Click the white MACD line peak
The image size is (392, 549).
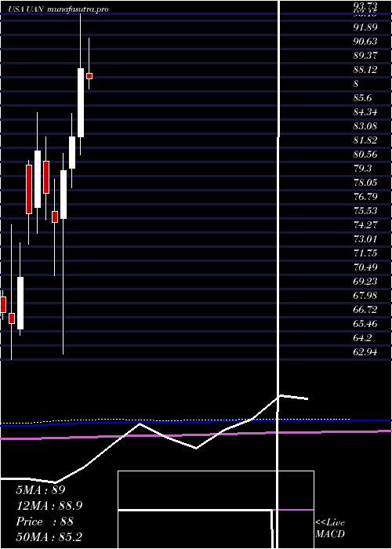coord(280,395)
